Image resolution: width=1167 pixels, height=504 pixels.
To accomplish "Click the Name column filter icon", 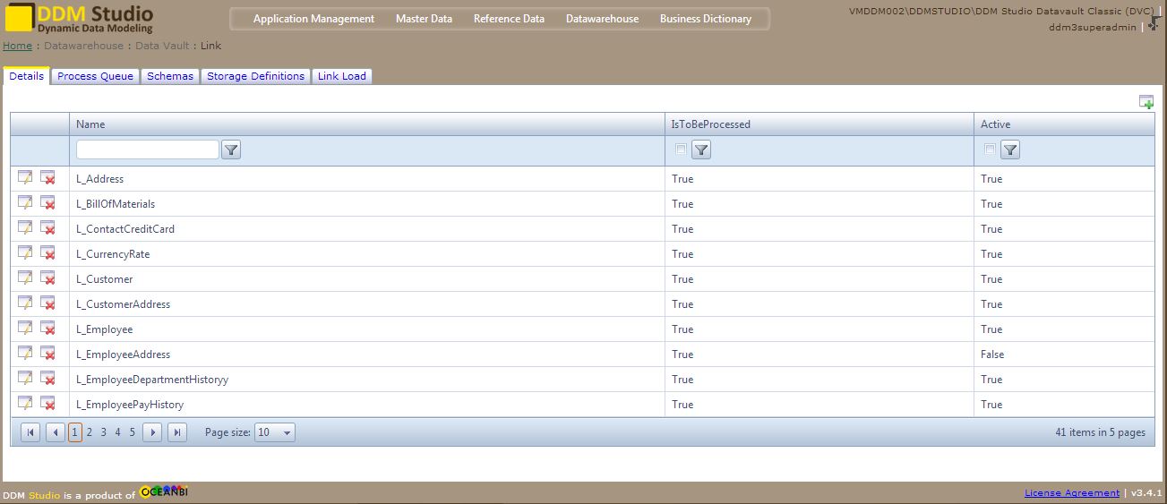I will click(x=231, y=150).
